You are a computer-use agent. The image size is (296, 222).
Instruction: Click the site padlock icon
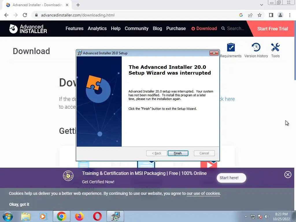point(36,15)
